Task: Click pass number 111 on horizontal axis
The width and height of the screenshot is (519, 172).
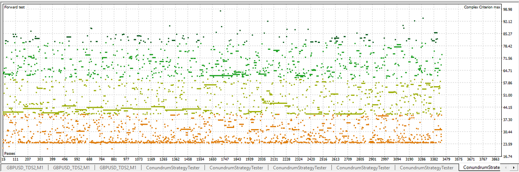Action: pyautogui.click(x=16, y=160)
